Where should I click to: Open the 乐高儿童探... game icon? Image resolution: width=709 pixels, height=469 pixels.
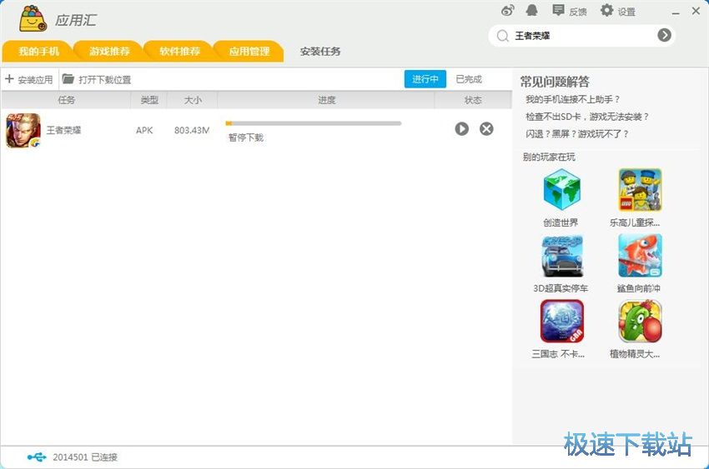[x=640, y=190]
